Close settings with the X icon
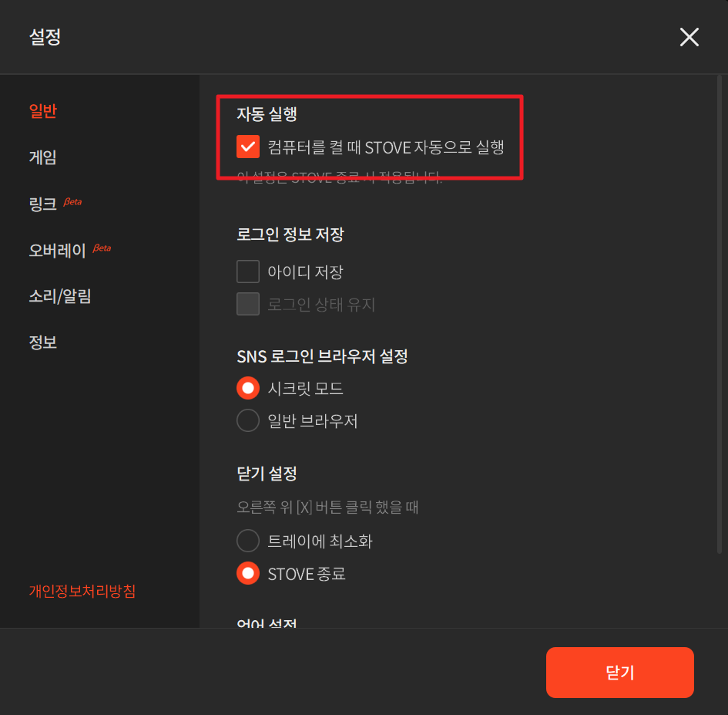 point(689,37)
